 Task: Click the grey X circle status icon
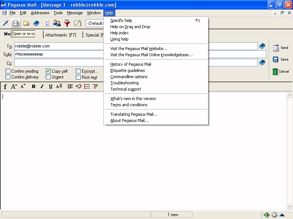(274, 215)
